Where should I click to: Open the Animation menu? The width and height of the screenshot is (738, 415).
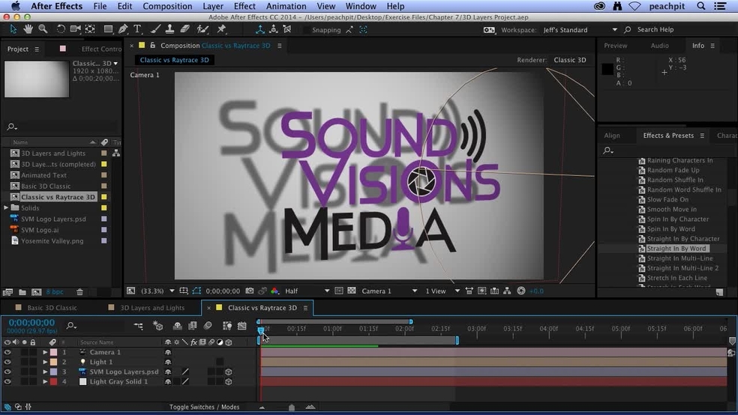pos(286,6)
